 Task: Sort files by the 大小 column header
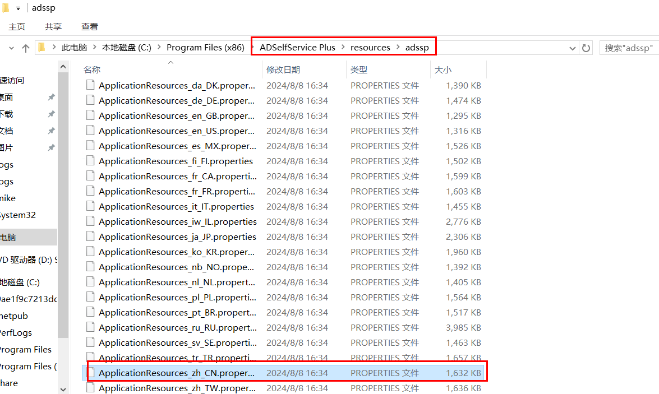coord(458,69)
